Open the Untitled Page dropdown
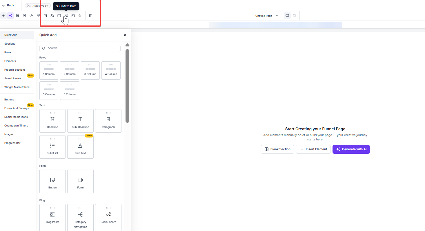 266,16
